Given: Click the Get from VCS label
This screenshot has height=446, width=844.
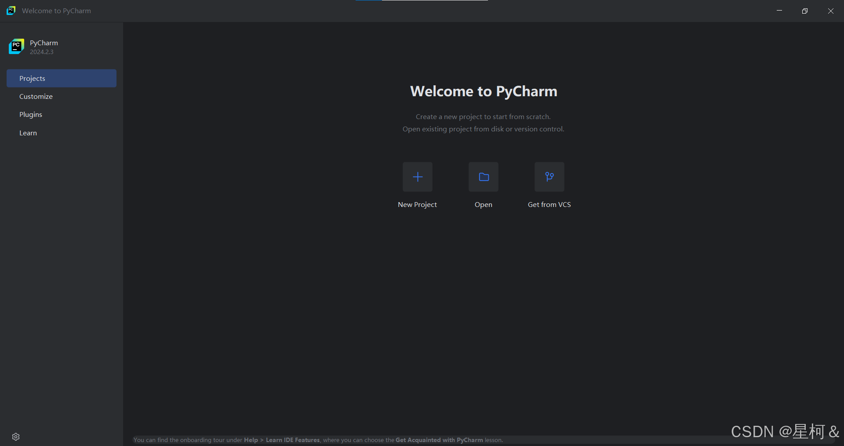Looking at the screenshot, I should (x=549, y=205).
